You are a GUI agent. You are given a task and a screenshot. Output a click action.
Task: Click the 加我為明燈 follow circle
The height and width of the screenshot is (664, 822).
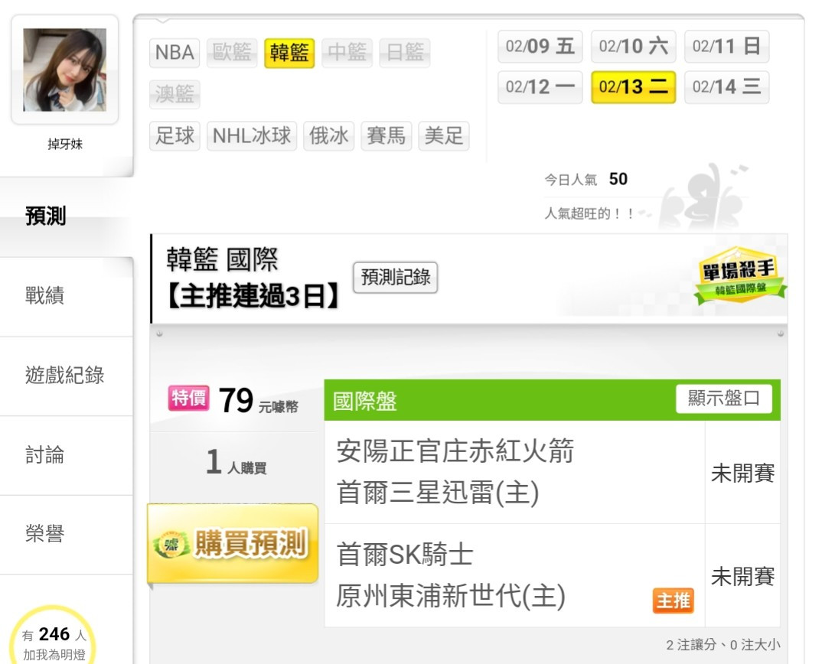(x=53, y=635)
